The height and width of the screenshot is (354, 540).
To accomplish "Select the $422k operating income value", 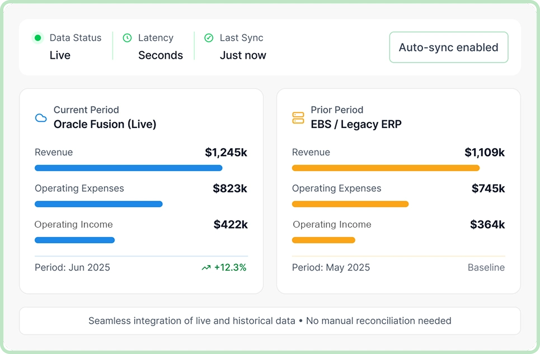I will coord(231,225).
